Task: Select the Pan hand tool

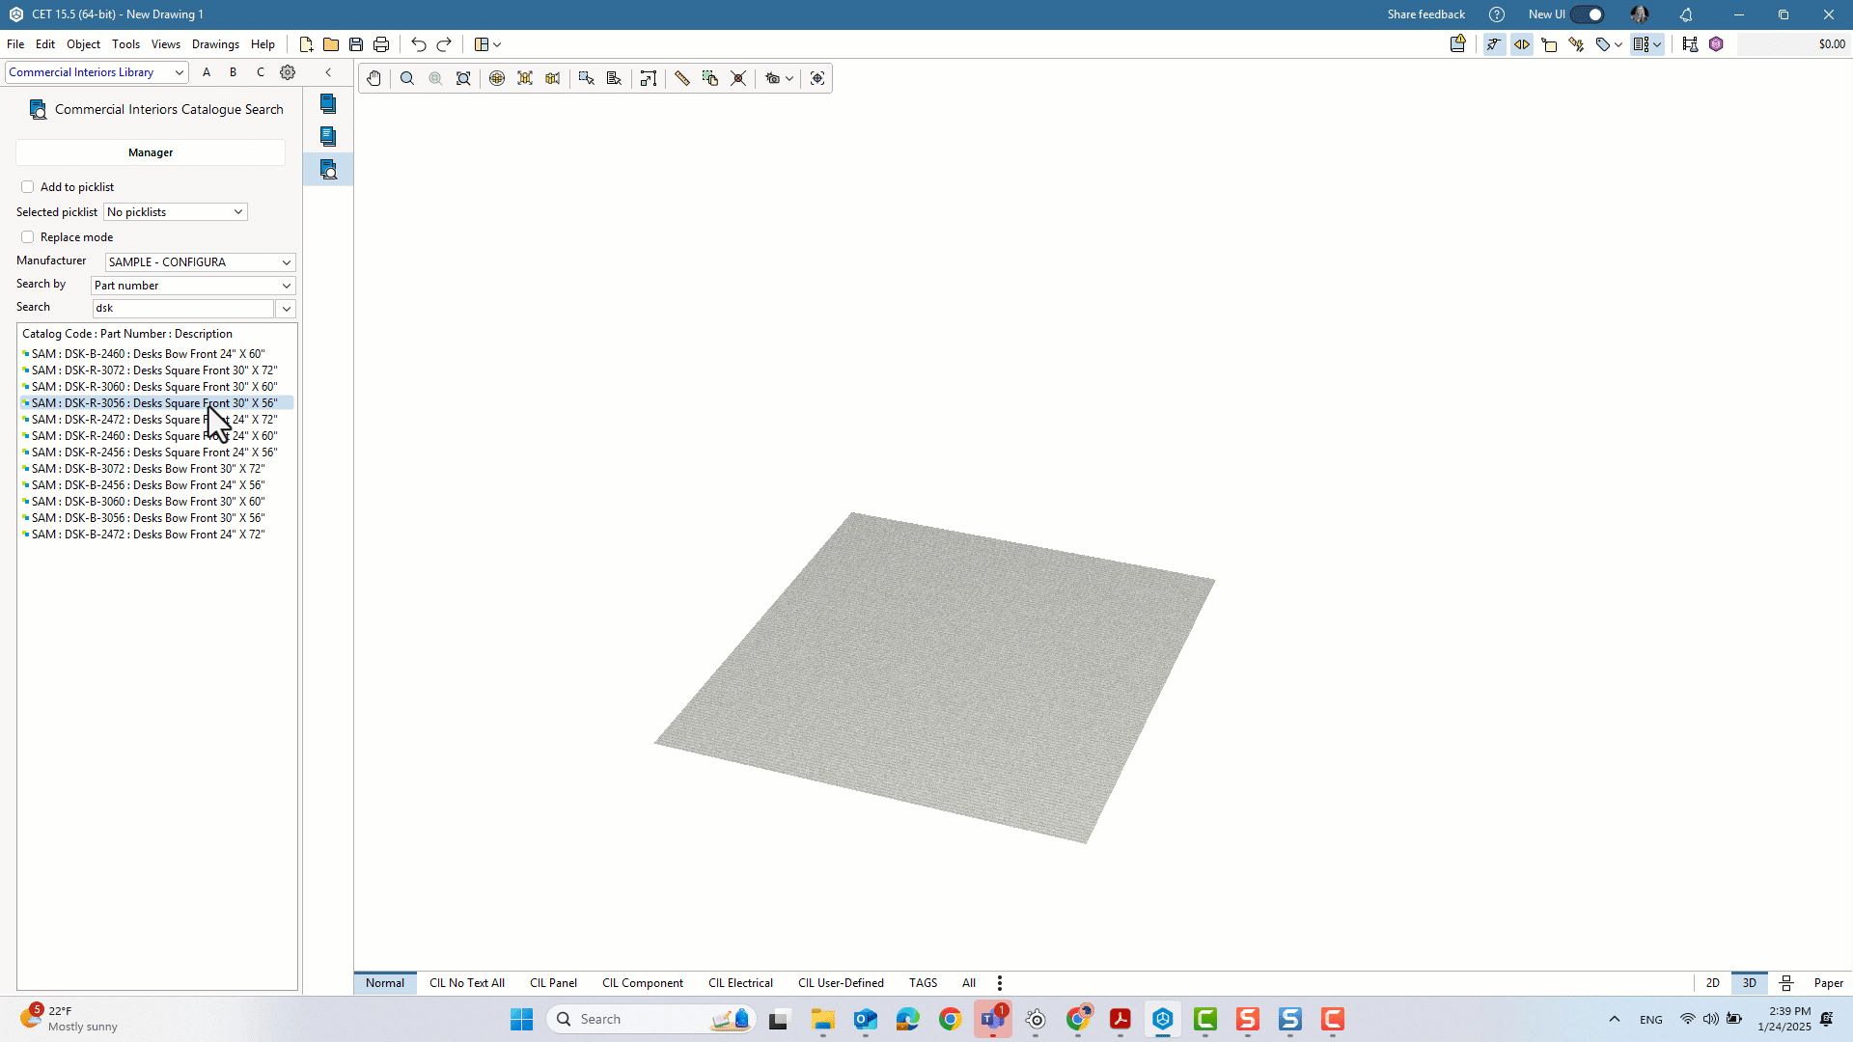Action: point(373,78)
